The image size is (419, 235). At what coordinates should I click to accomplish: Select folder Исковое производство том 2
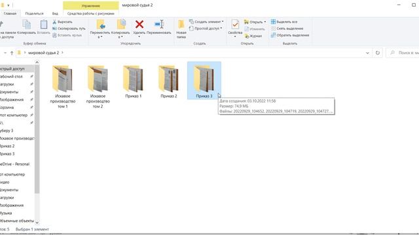tap(98, 86)
